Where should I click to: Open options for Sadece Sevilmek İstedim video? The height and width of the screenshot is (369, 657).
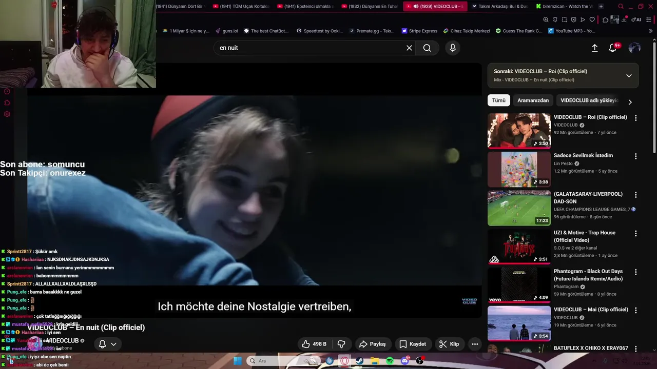click(x=635, y=156)
